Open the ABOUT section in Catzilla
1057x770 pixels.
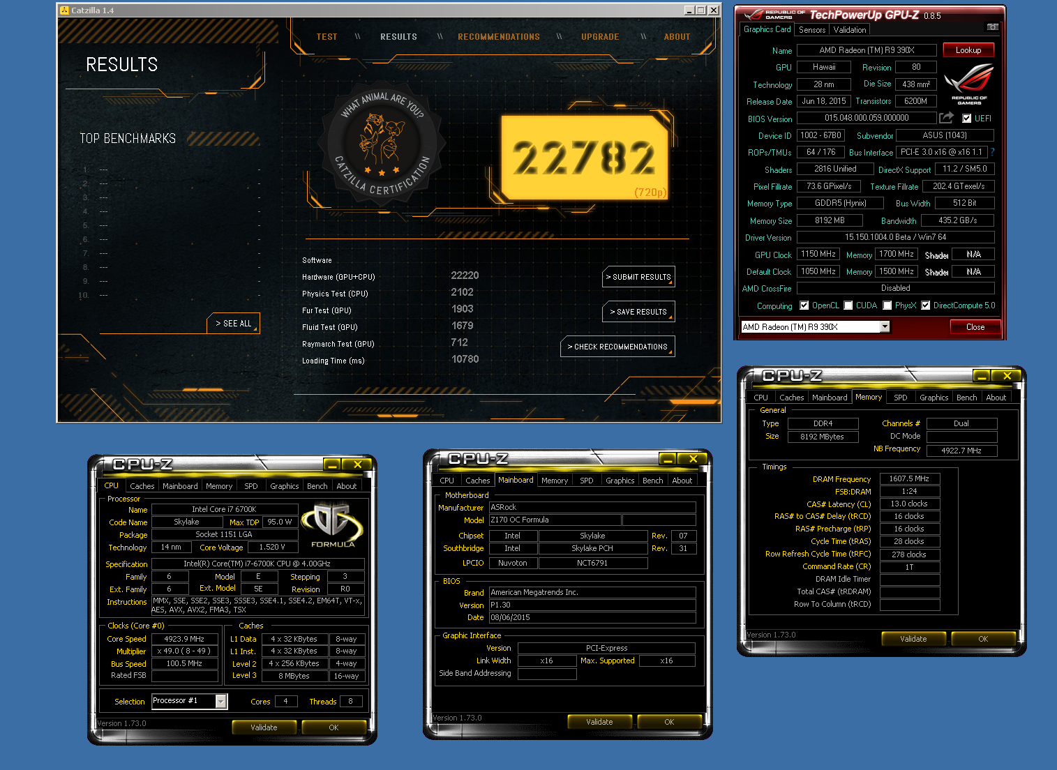pyautogui.click(x=677, y=37)
